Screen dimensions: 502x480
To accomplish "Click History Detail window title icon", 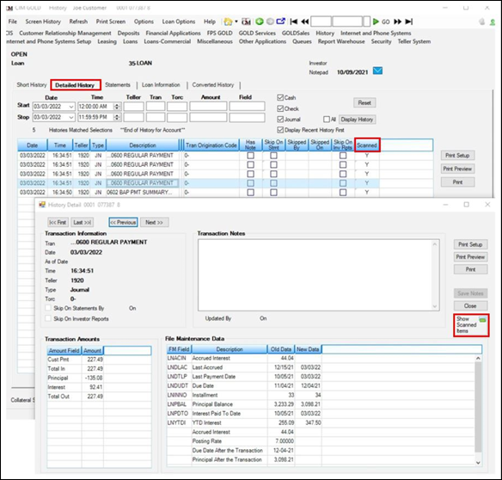I will pyautogui.click(x=42, y=205).
